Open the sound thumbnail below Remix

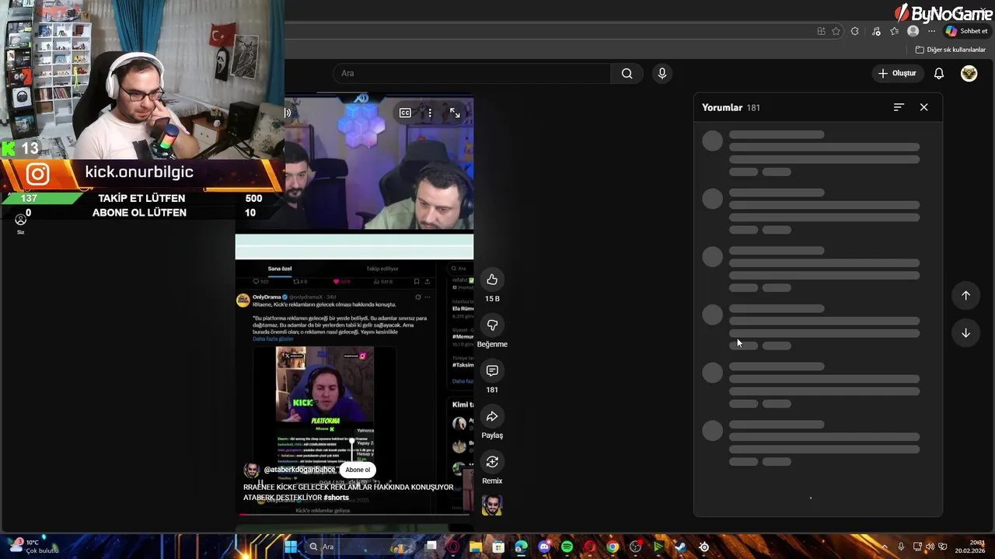(492, 505)
